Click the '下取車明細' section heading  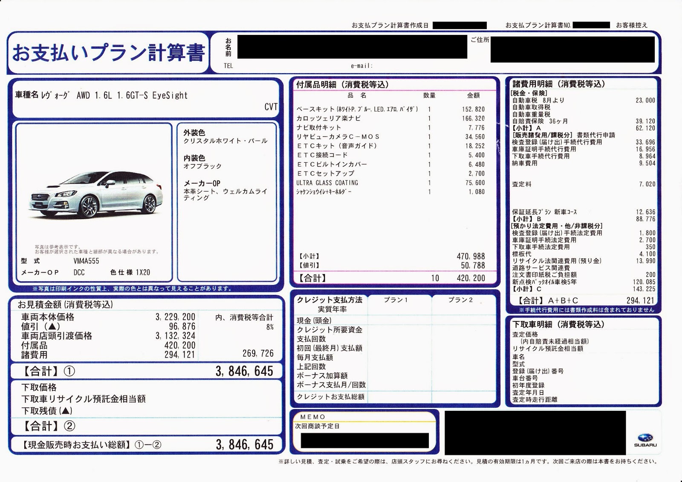tap(558, 324)
